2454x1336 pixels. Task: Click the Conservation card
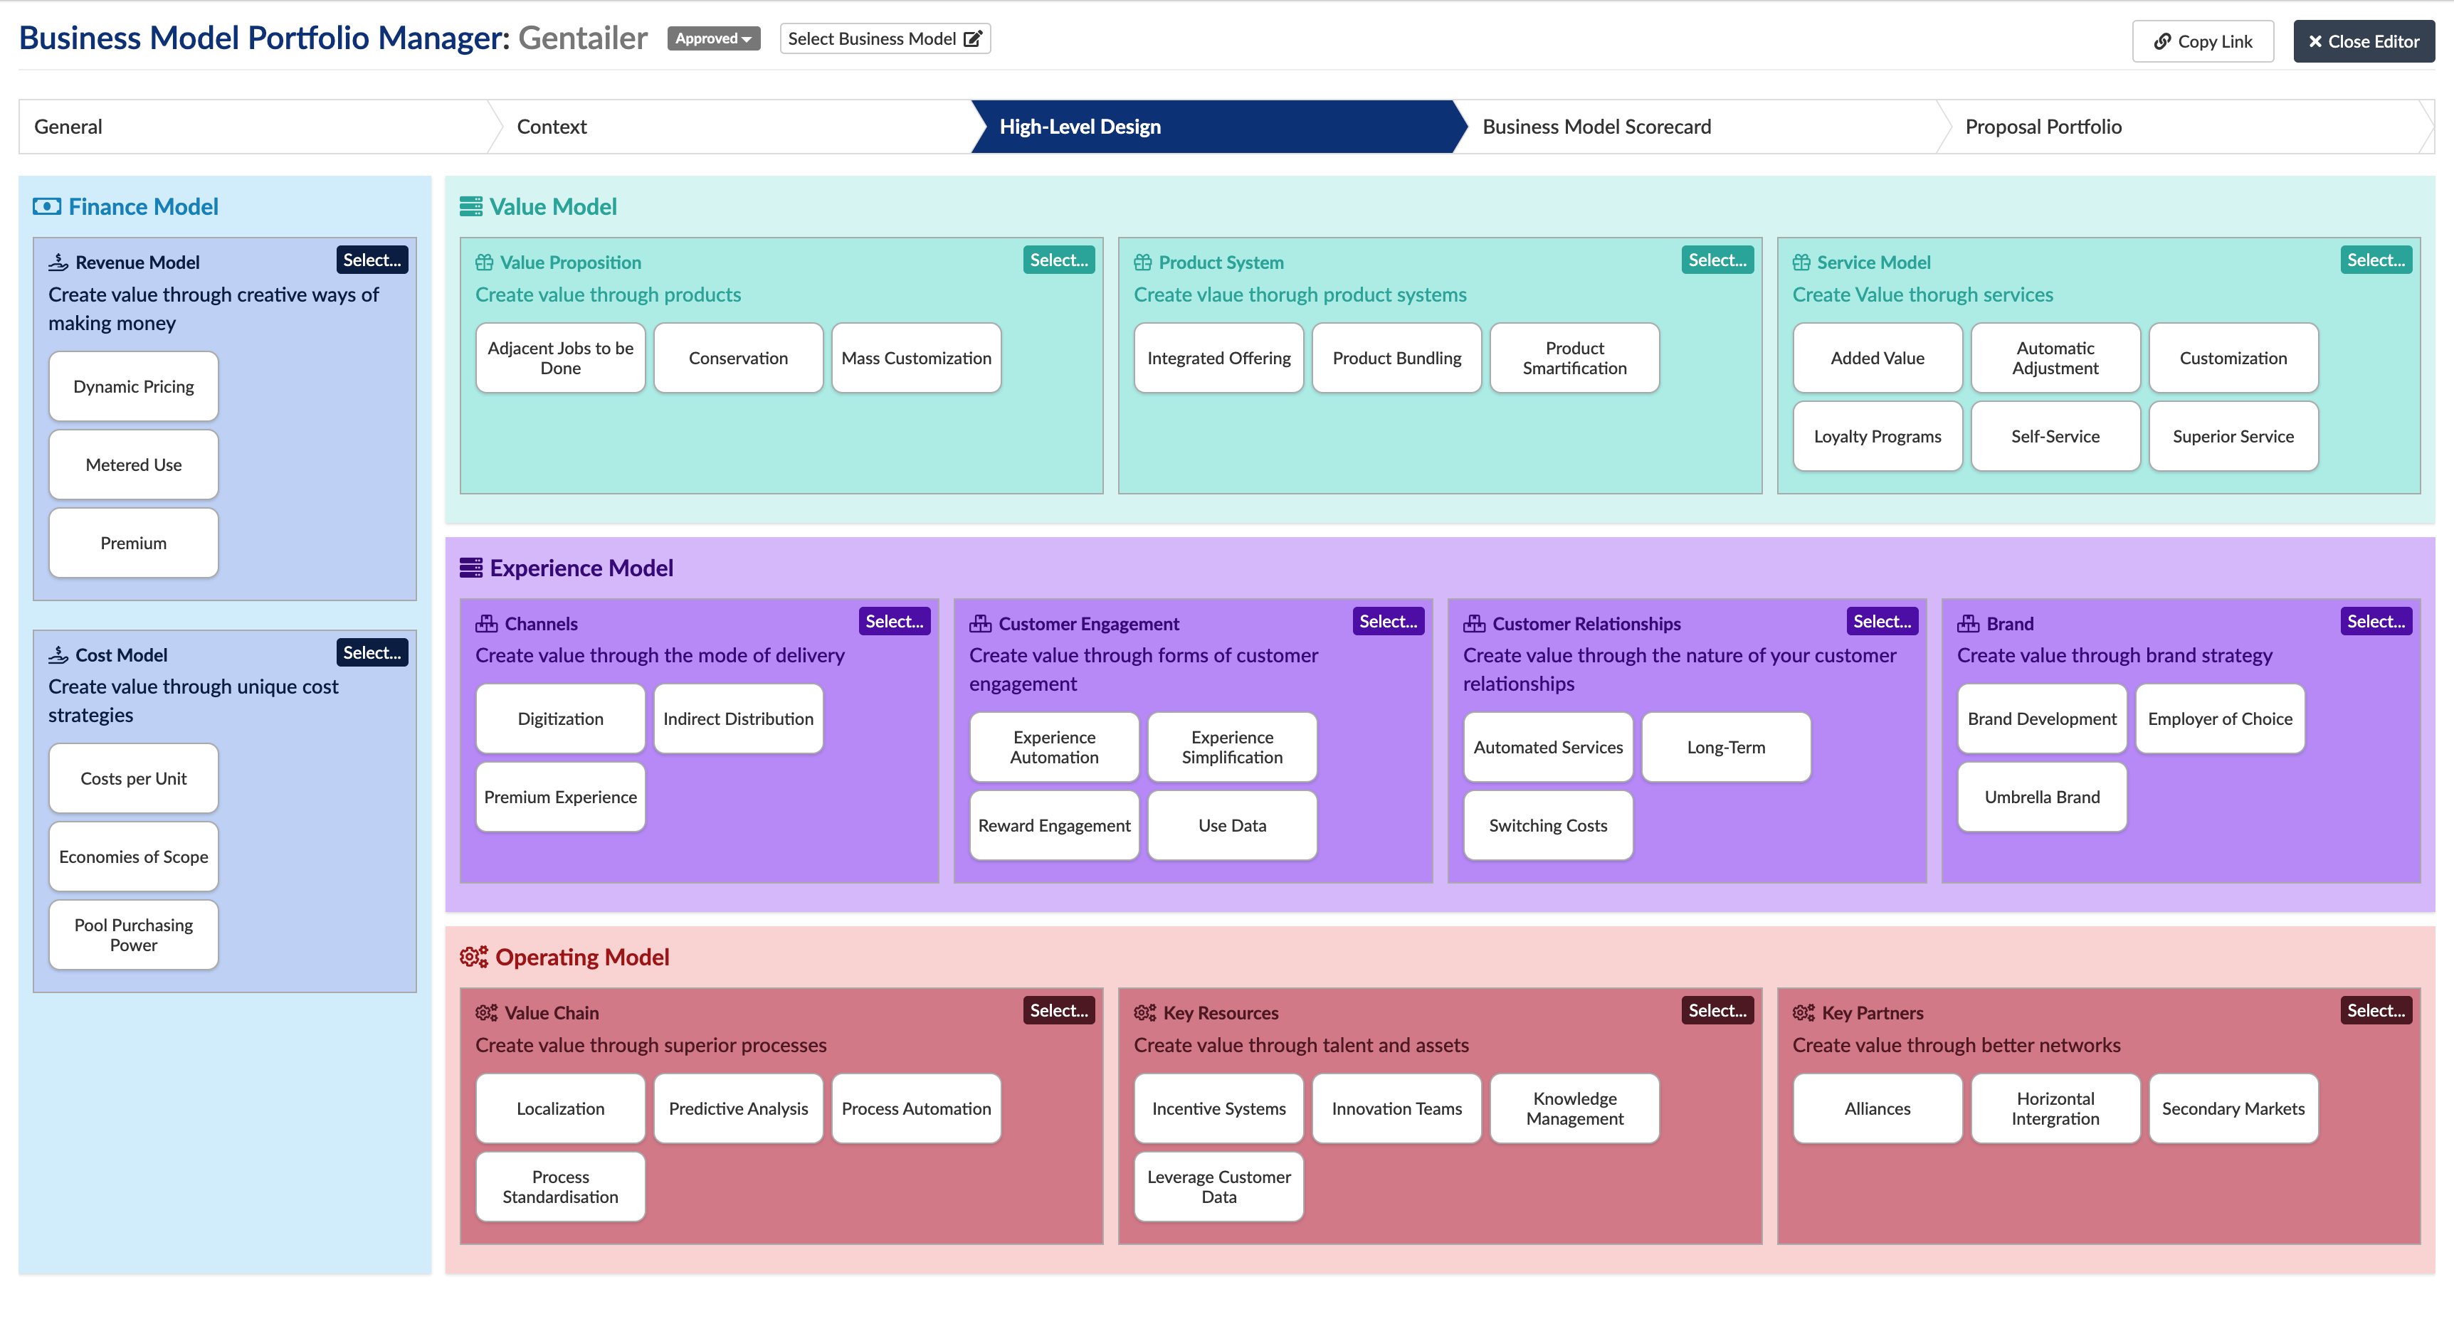[738, 358]
